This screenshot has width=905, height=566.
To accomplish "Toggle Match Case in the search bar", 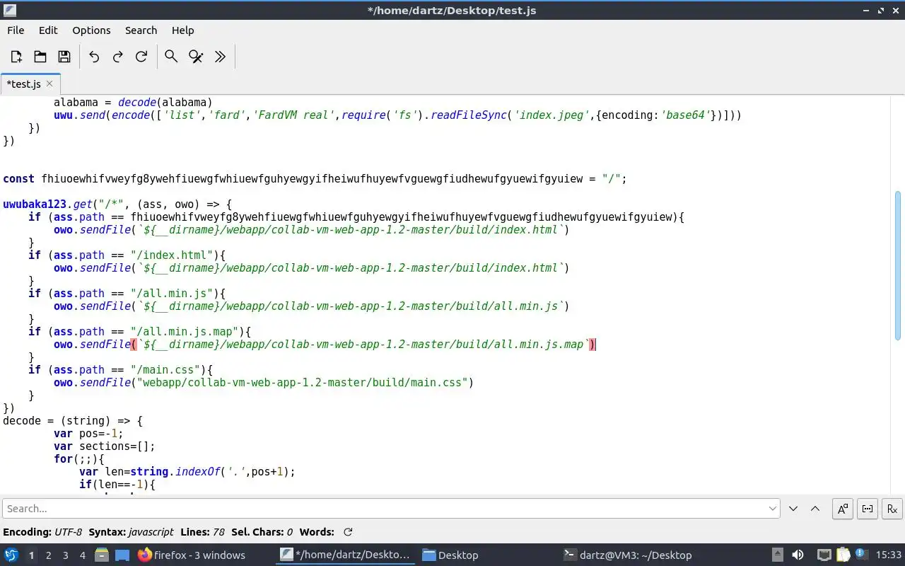I will coord(843,509).
